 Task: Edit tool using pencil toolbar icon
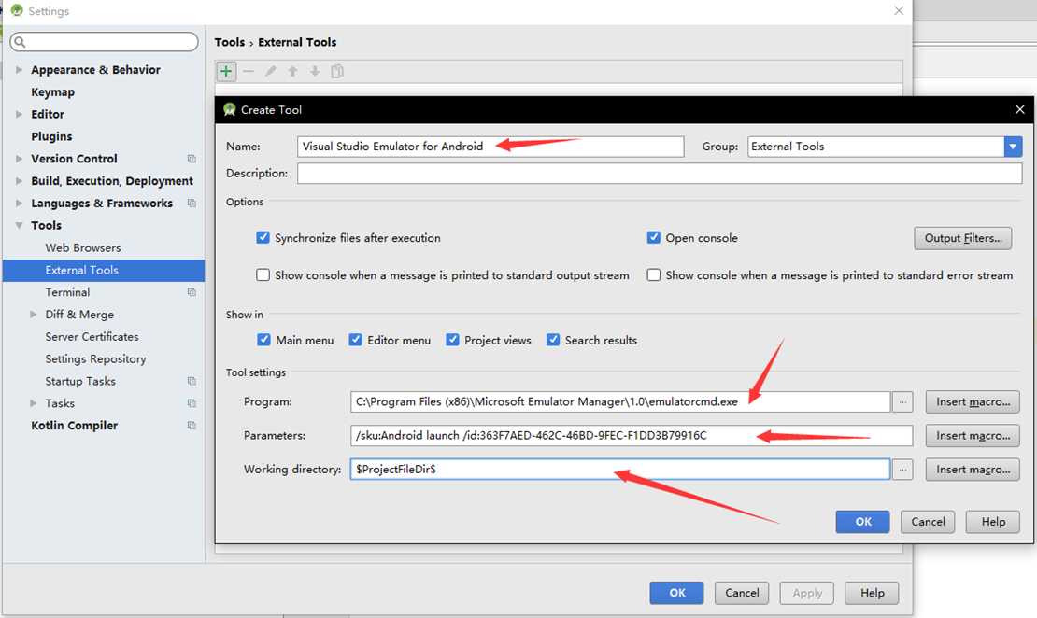tap(271, 71)
